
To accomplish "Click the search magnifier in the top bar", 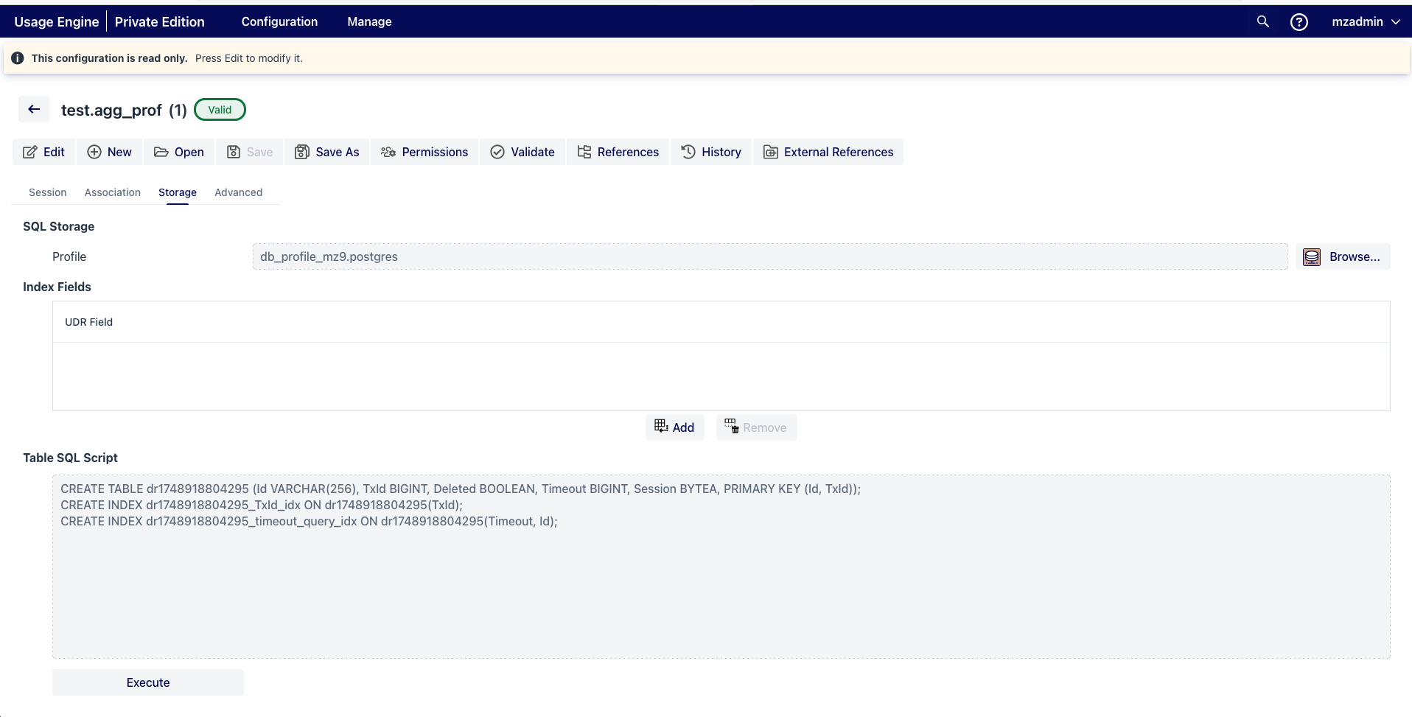I will [x=1263, y=22].
